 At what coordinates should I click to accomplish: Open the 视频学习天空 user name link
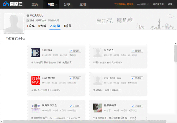(50, 106)
